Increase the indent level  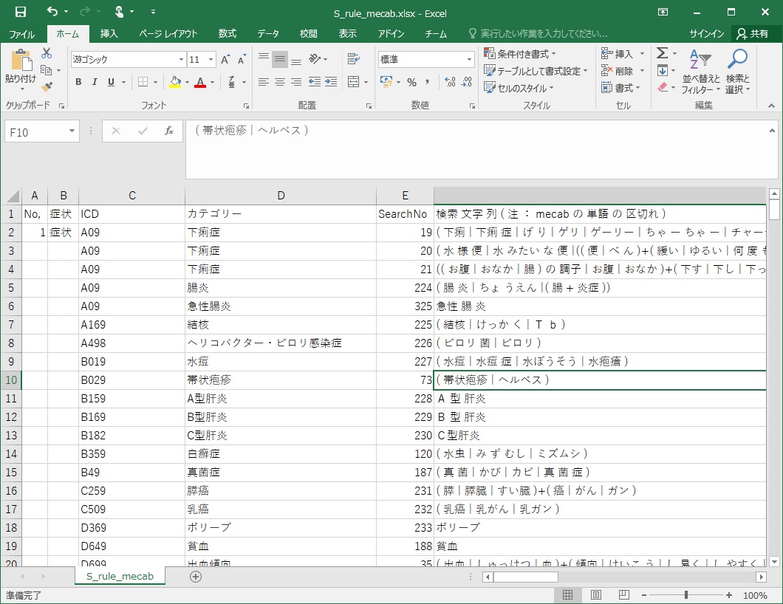[x=331, y=82]
